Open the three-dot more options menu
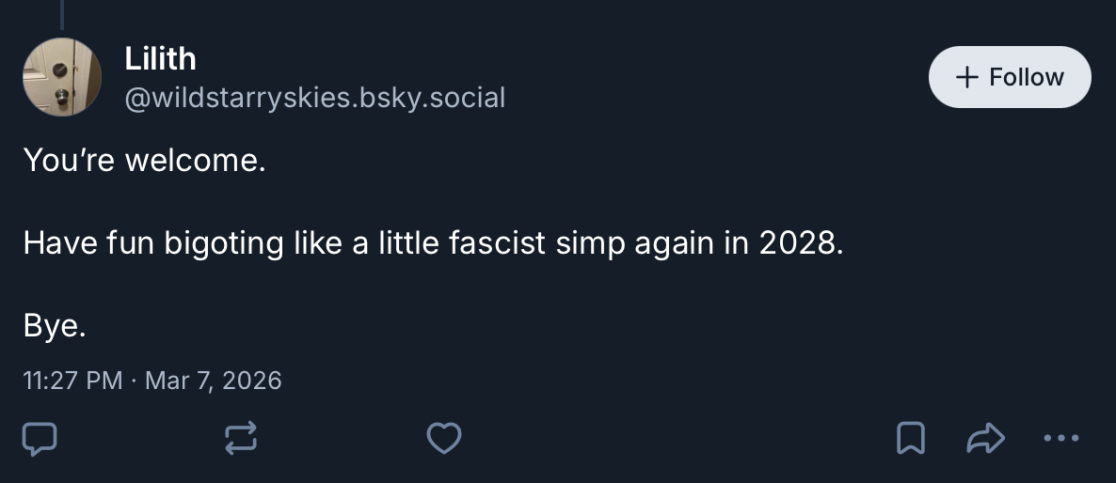The image size is (1116, 483). (x=1062, y=438)
